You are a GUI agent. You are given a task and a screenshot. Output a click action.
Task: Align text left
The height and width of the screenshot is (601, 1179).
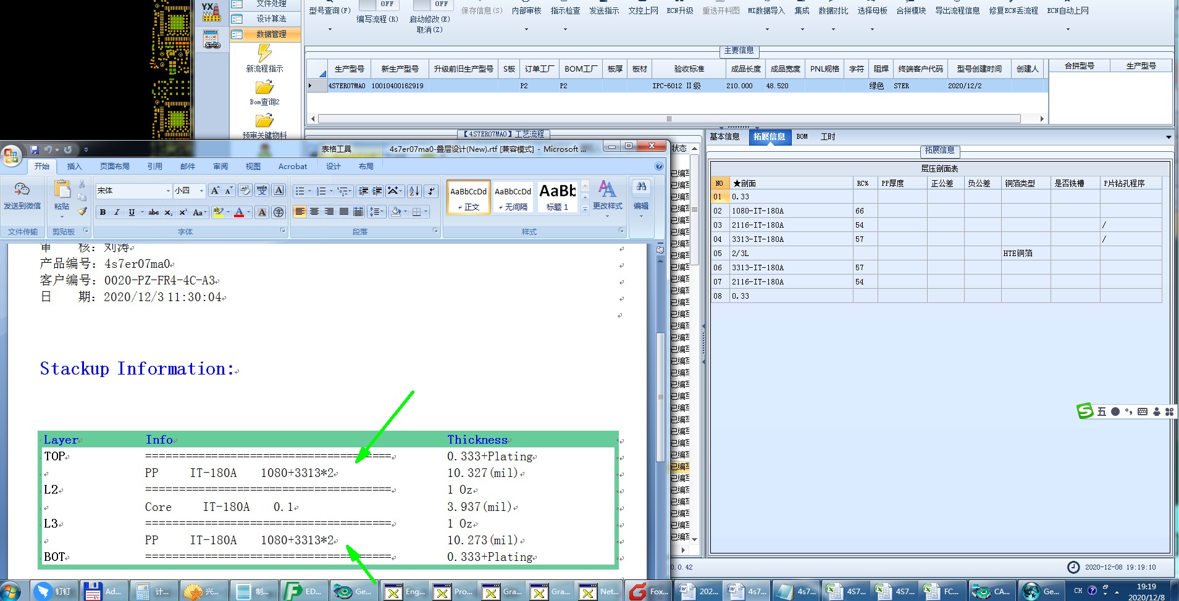pos(300,212)
